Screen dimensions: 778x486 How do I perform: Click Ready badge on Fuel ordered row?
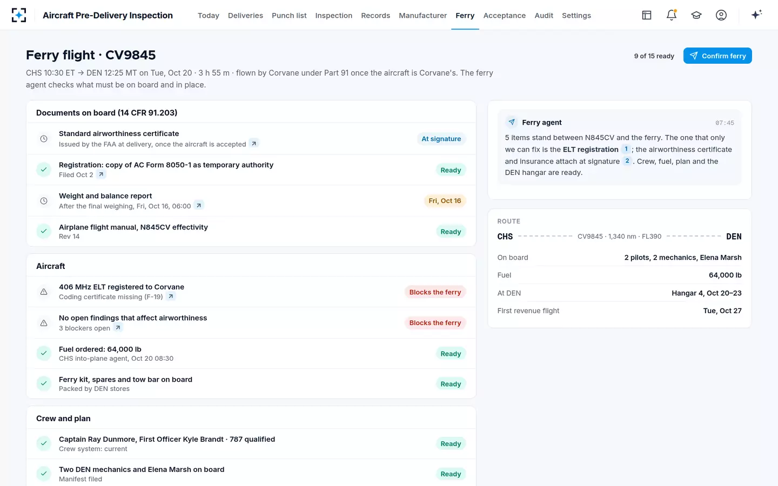(451, 354)
